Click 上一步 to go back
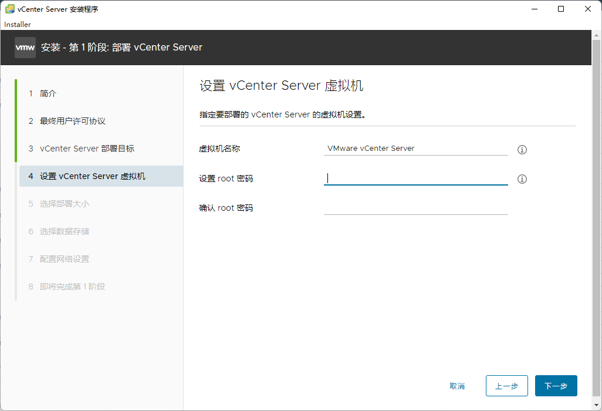Image resolution: width=602 pixels, height=411 pixels. 507,386
